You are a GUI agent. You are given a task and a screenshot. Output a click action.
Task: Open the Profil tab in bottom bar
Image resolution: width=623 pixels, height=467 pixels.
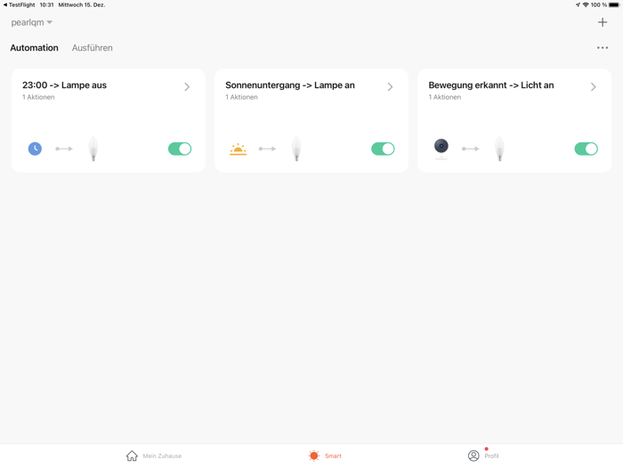pyautogui.click(x=483, y=455)
